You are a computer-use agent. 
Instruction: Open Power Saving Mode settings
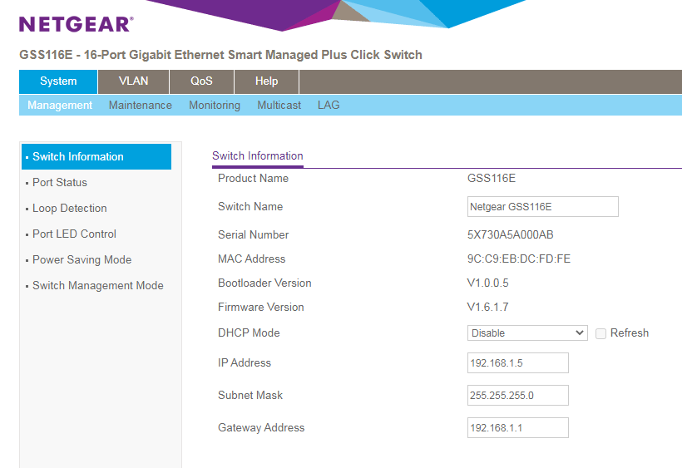click(82, 260)
